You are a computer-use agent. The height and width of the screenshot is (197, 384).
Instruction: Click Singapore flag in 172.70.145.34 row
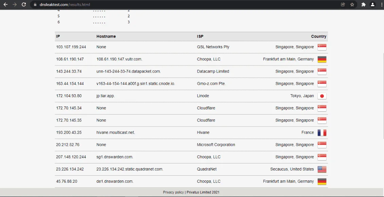coord(322,108)
